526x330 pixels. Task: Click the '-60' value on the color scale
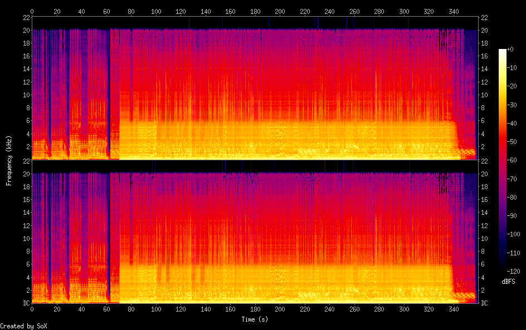pos(512,160)
